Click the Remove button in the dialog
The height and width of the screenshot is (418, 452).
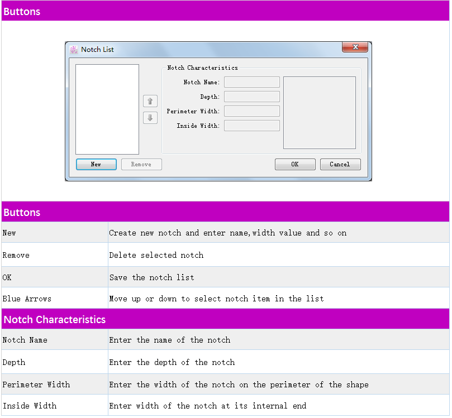[141, 164]
